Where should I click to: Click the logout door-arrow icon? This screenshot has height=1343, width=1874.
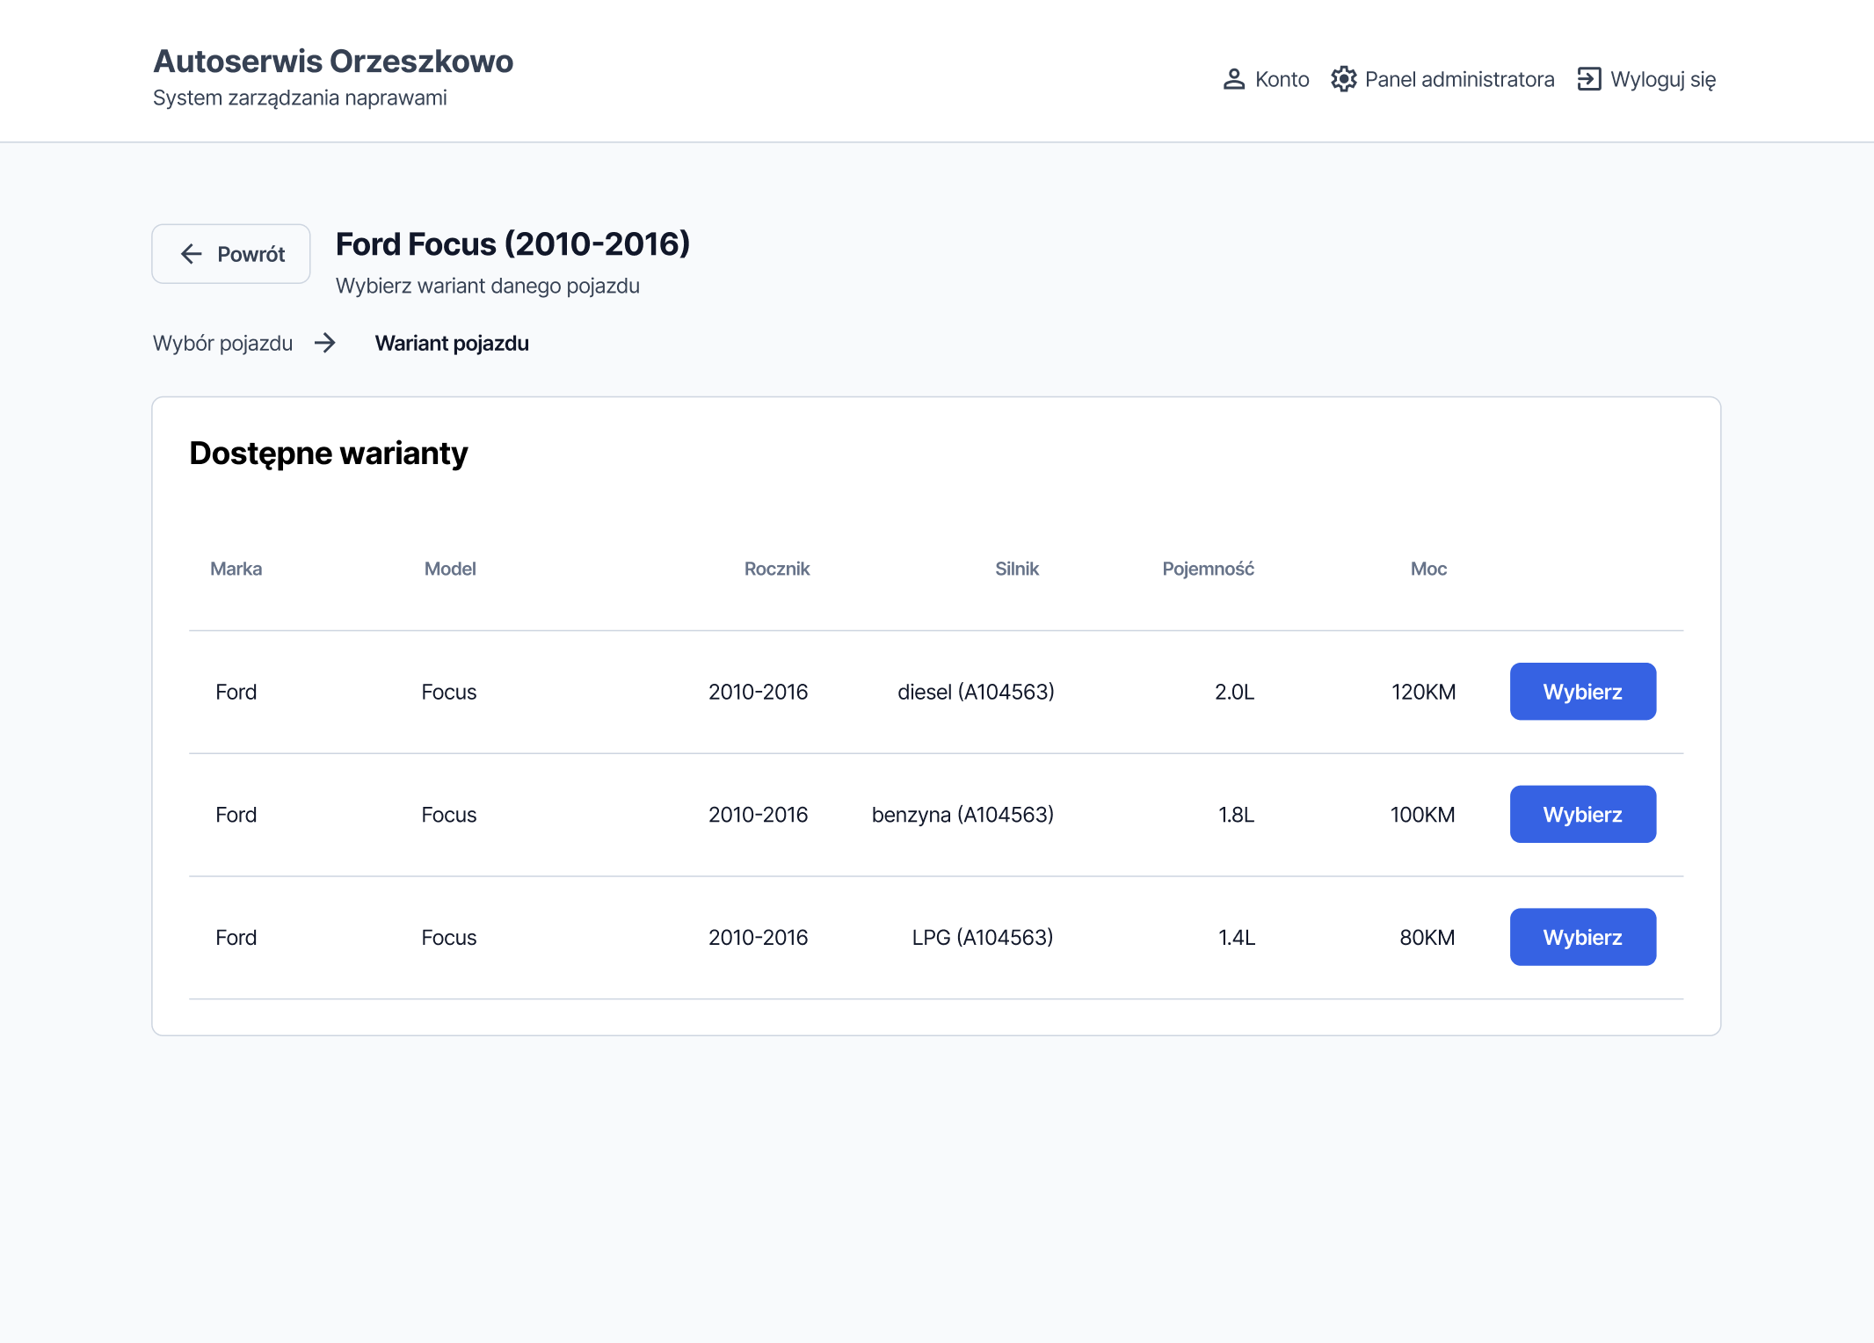point(1589,79)
